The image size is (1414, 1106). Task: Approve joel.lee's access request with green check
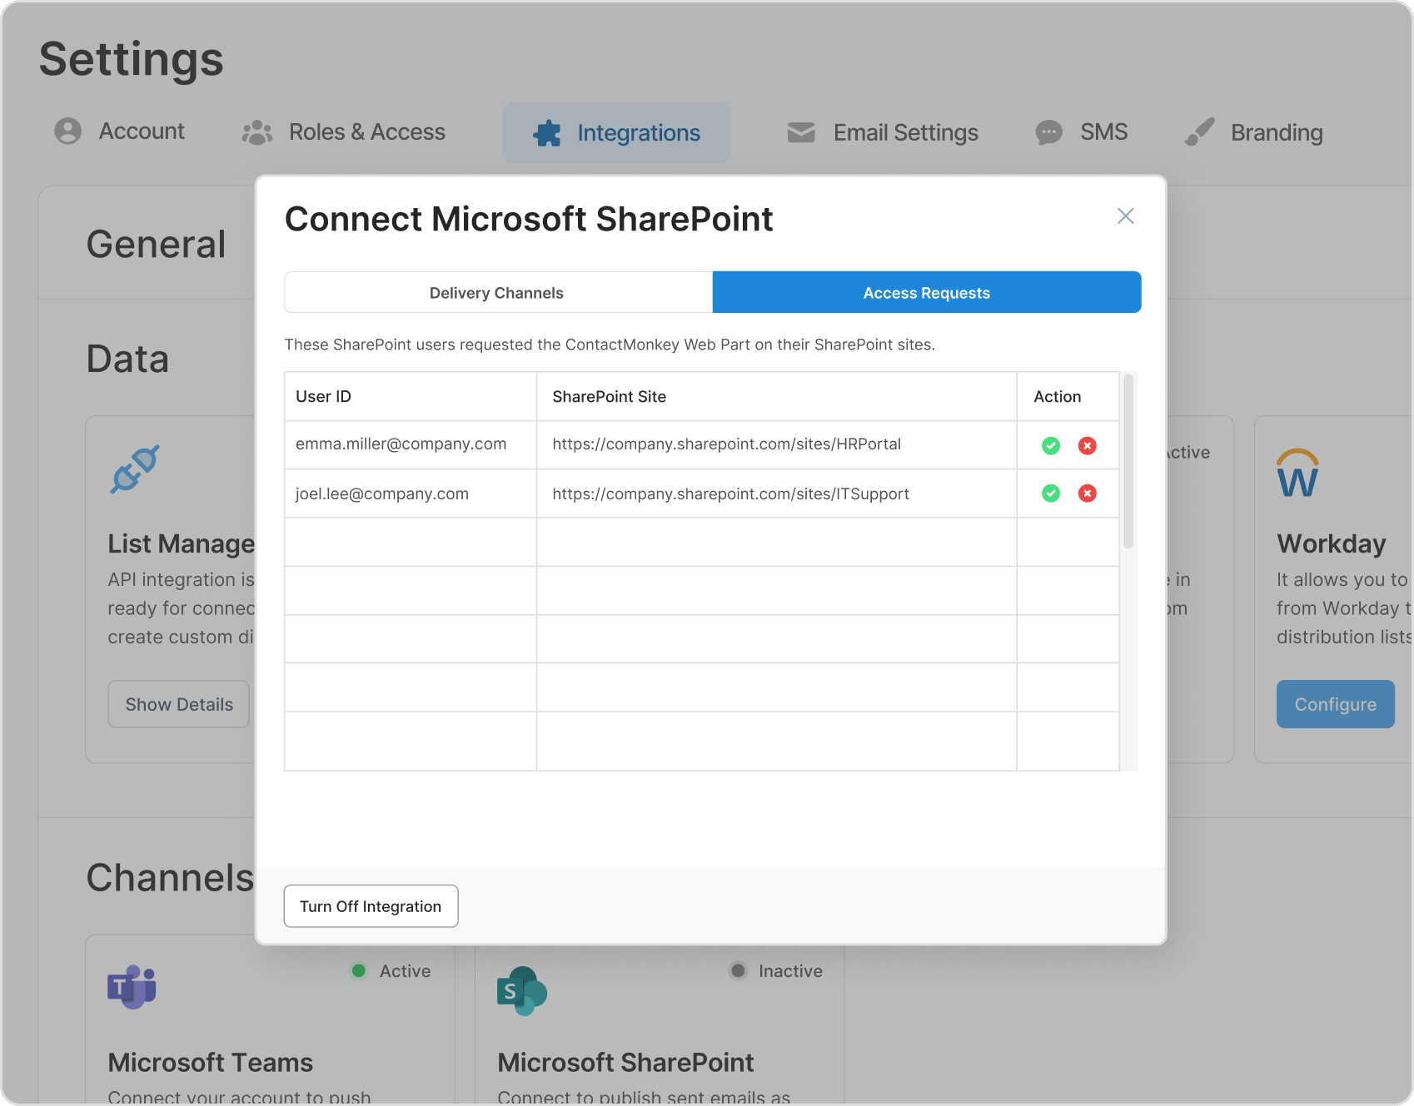pyautogui.click(x=1051, y=493)
